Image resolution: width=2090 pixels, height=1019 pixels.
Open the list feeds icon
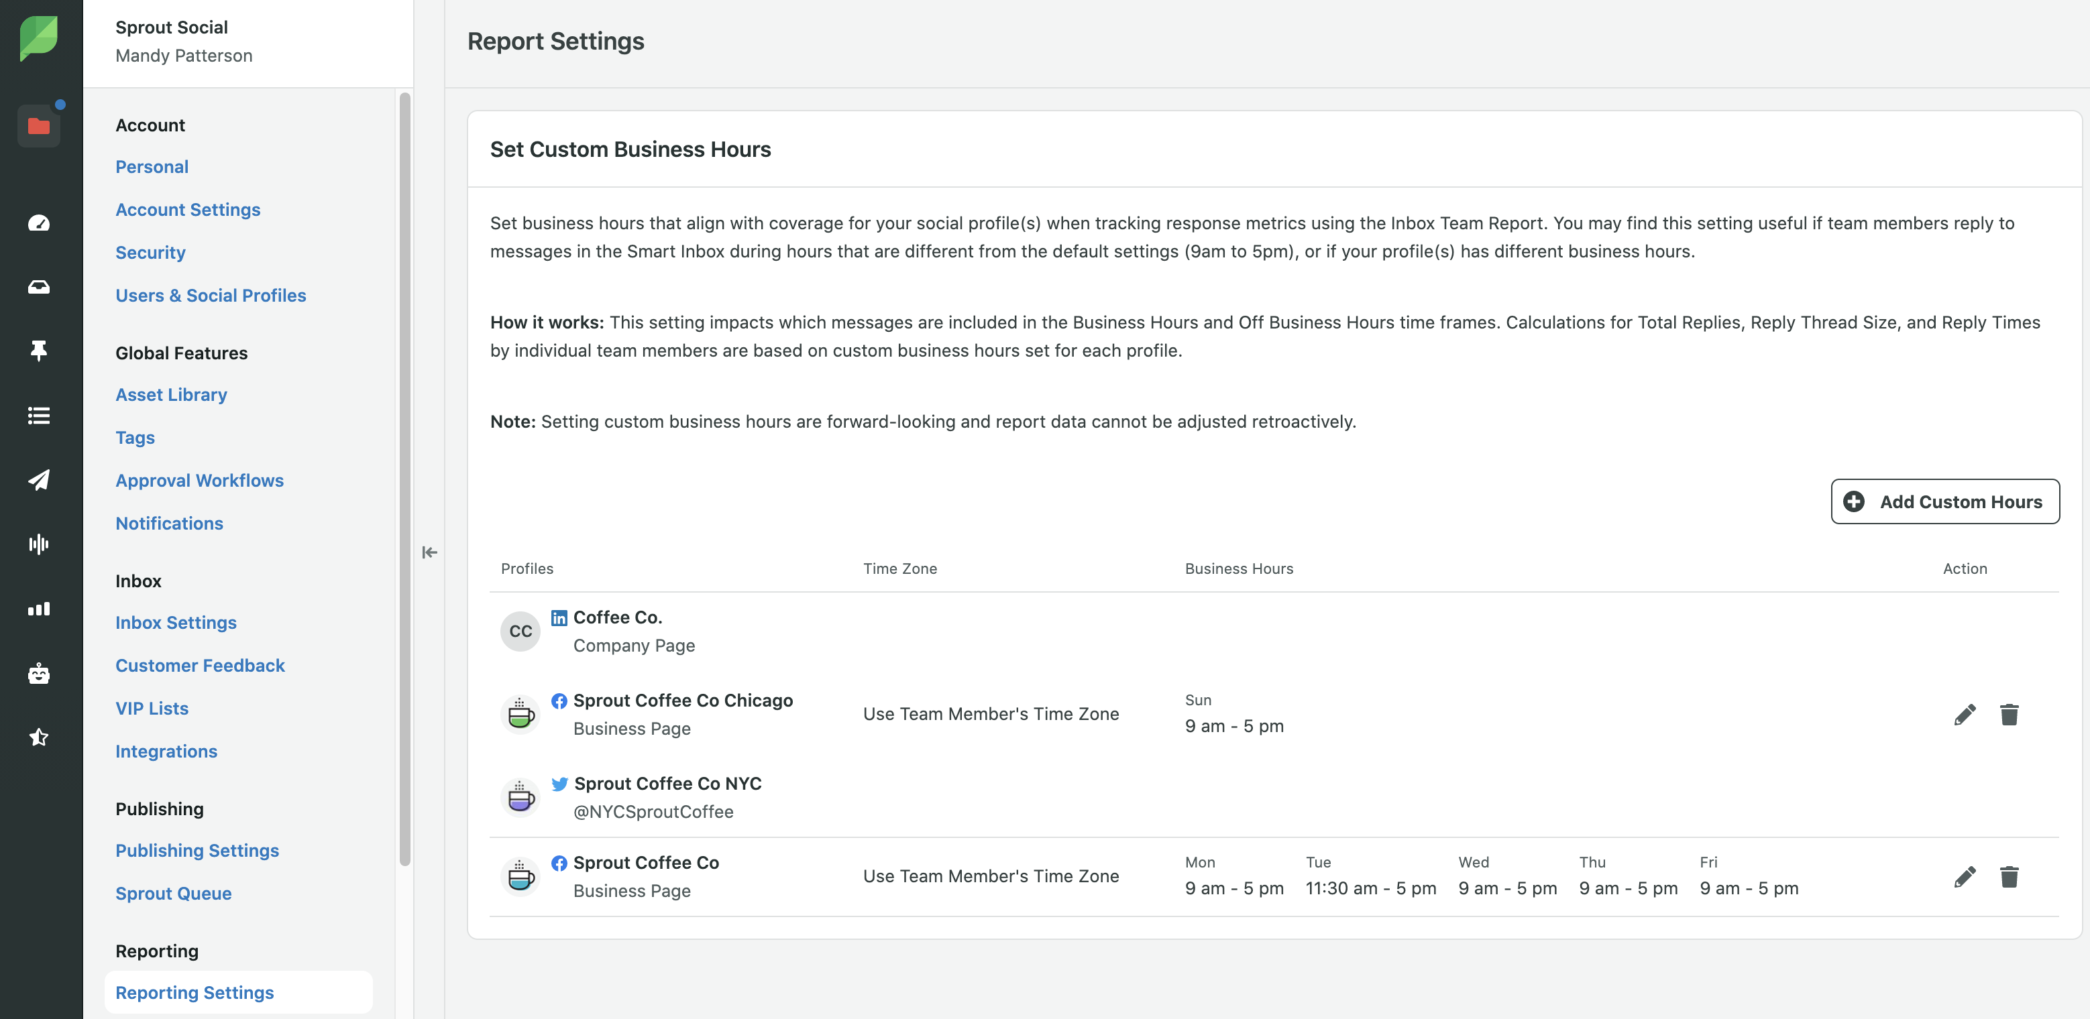pos(39,415)
